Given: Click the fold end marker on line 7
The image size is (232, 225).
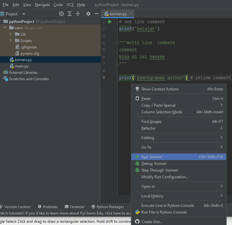Looking at the screenshot, I should tap(117, 64).
